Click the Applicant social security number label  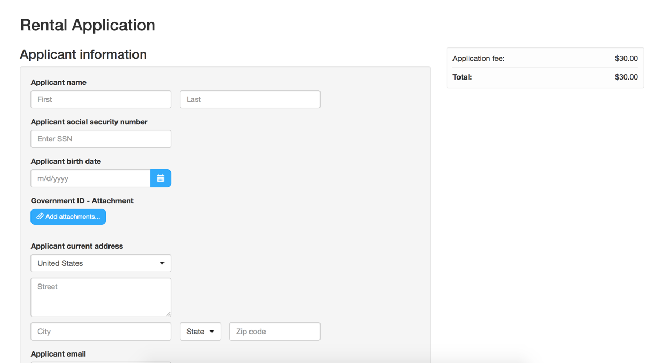[x=89, y=122]
